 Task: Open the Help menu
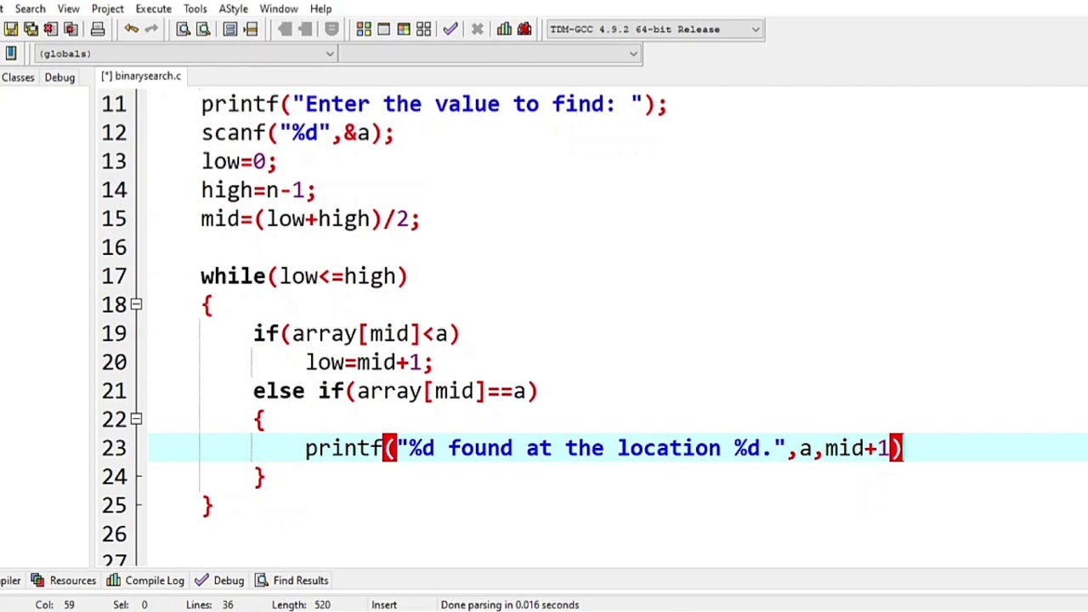[x=321, y=8]
